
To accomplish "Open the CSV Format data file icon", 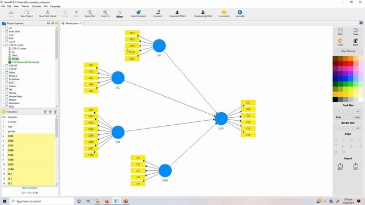I will point(10,62).
